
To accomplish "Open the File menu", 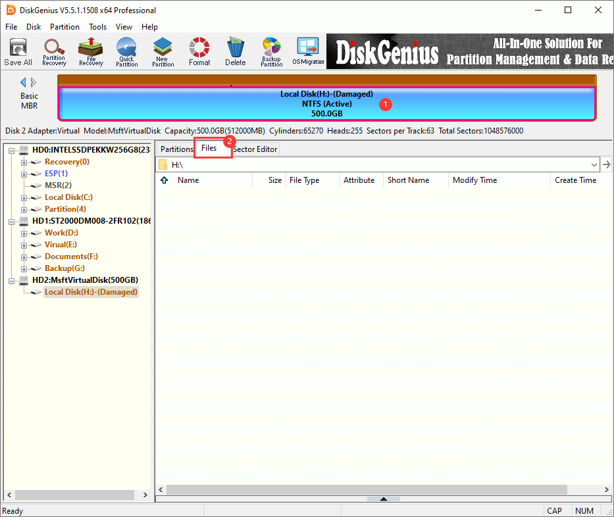I will pyautogui.click(x=11, y=26).
